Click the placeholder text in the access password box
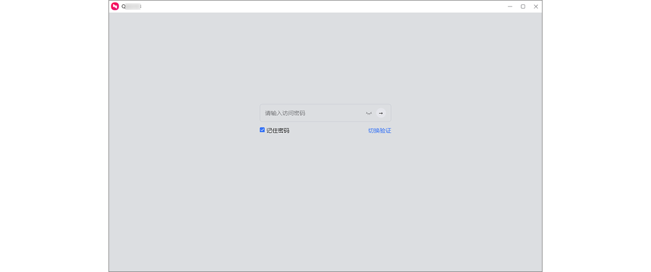The image size is (651, 272). coord(285,113)
